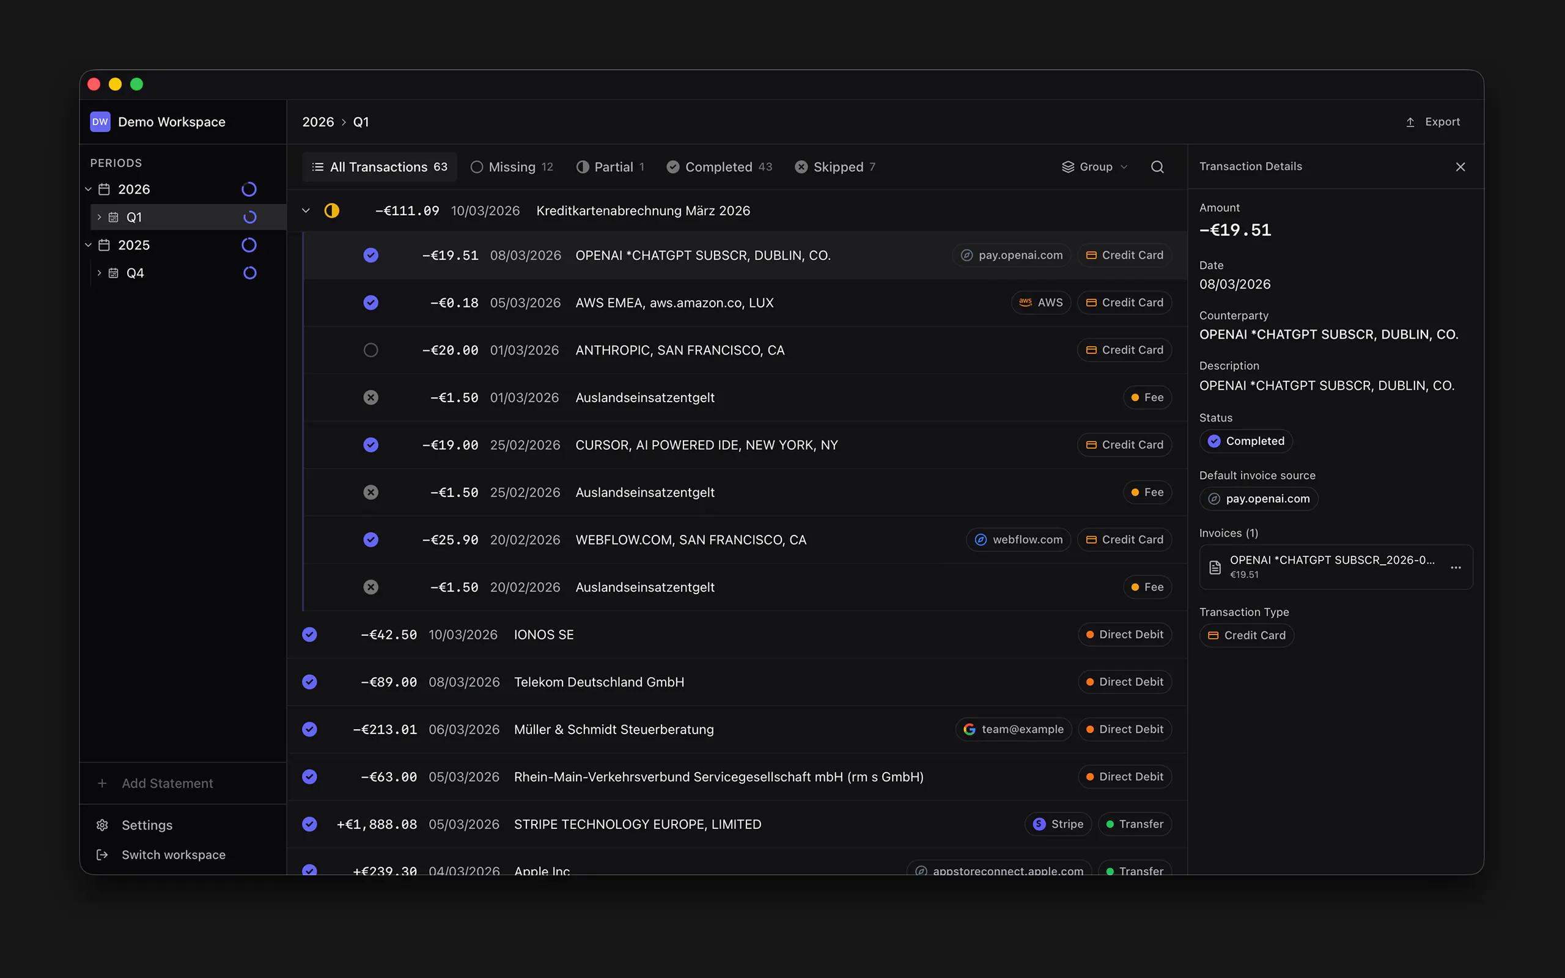Select the All Transactions tab
Viewport: 1565px width, 978px height.
tap(380, 167)
